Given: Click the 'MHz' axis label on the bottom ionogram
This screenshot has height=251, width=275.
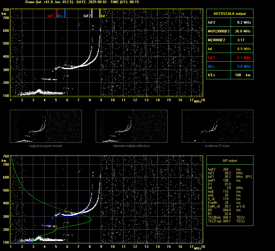Looking at the screenshot, I should tap(198, 248).
